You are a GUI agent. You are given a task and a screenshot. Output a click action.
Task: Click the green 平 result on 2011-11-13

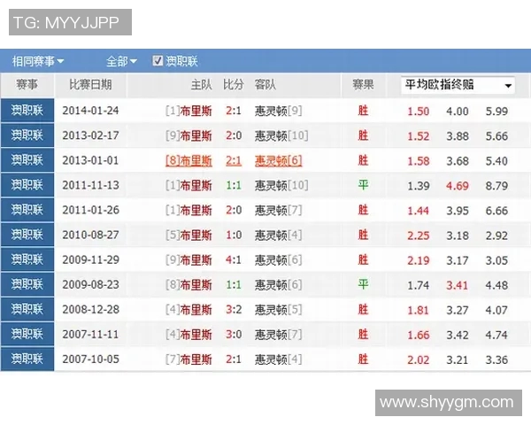[x=363, y=185]
